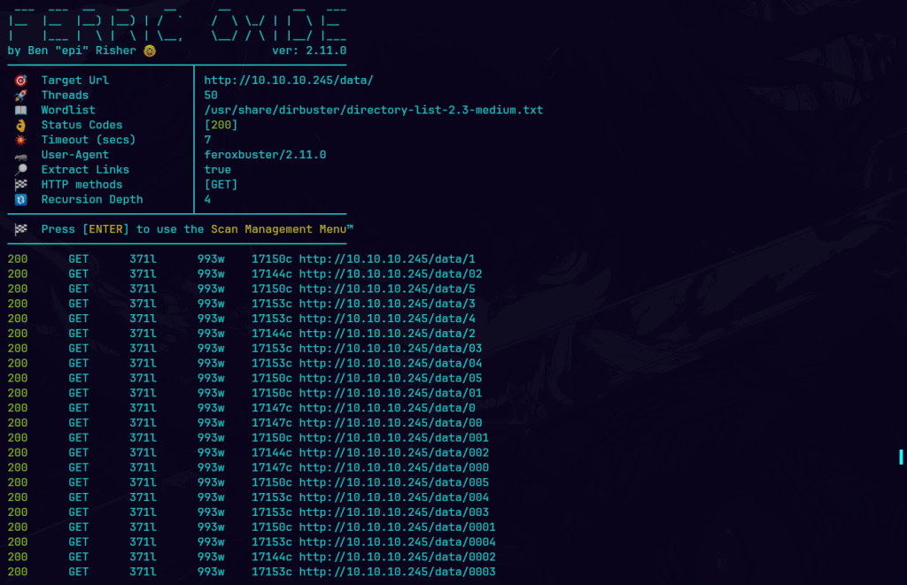The width and height of the screenshot is (907, 585).
Task: Click the target icon beside Target Url
Action: point(20,81)
